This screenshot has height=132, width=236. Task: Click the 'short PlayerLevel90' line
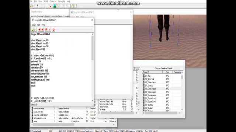[40, 47]
